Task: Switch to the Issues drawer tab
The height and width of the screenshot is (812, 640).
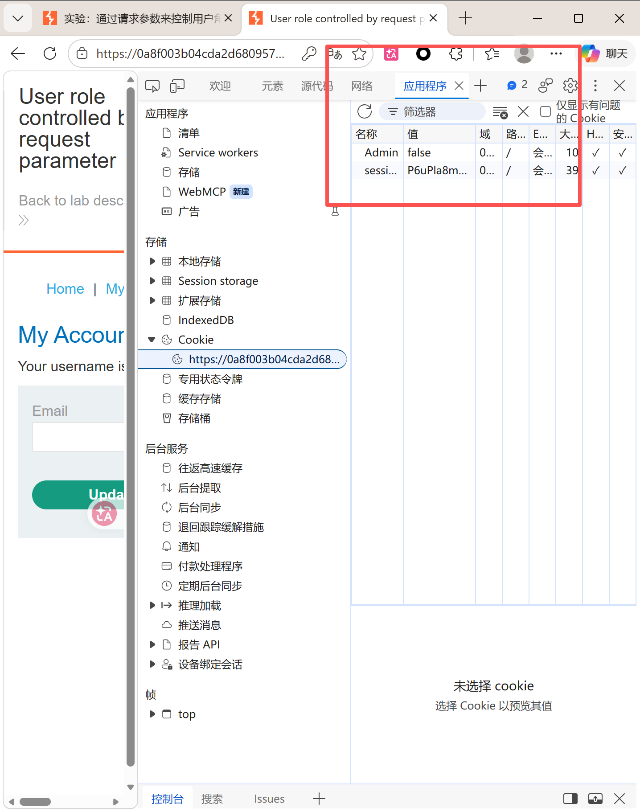Action: [x=269, y=799]
